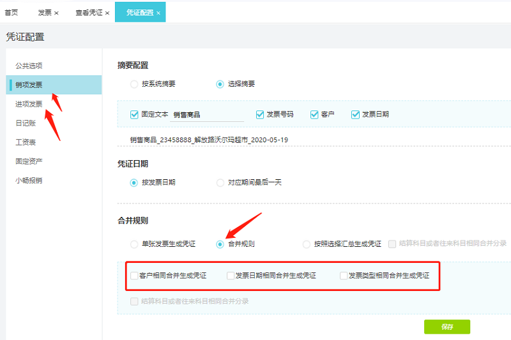
Task: Open 公共选项 in sidebar
Action: click(x=29, y=66)
